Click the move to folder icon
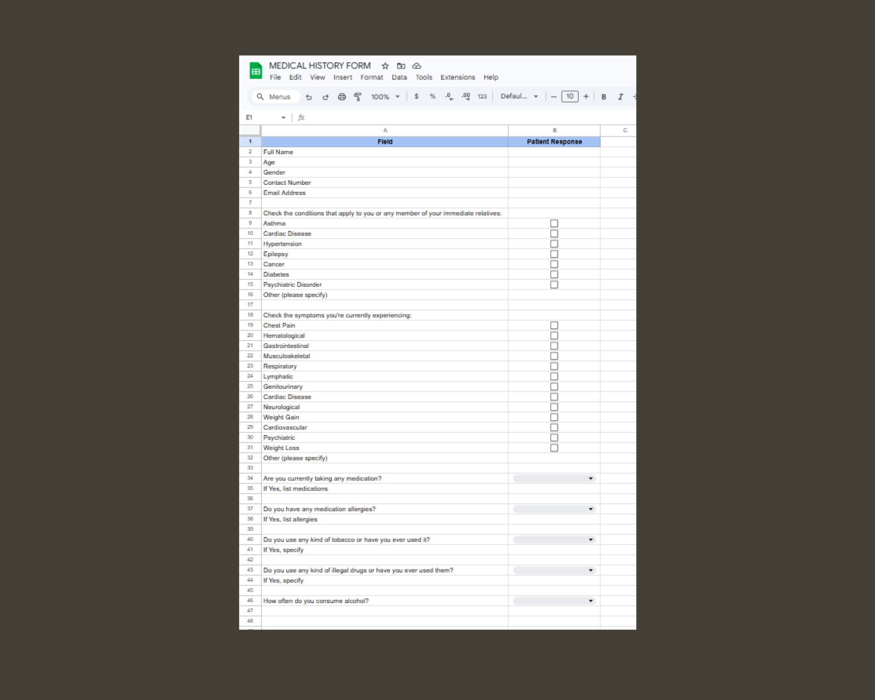The width and height of the screenshot is (875, 700). tap(401, 66)
